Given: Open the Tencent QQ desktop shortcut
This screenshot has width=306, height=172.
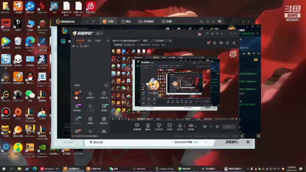Looking at the screenshot, I should click(x=30, y=78).
